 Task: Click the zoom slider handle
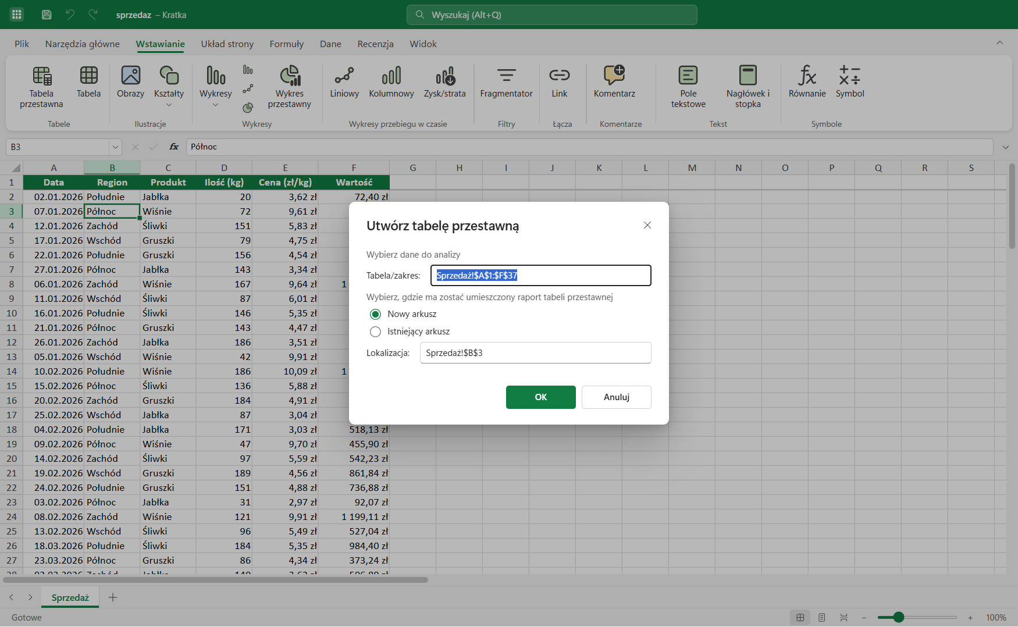click(898, 617)
